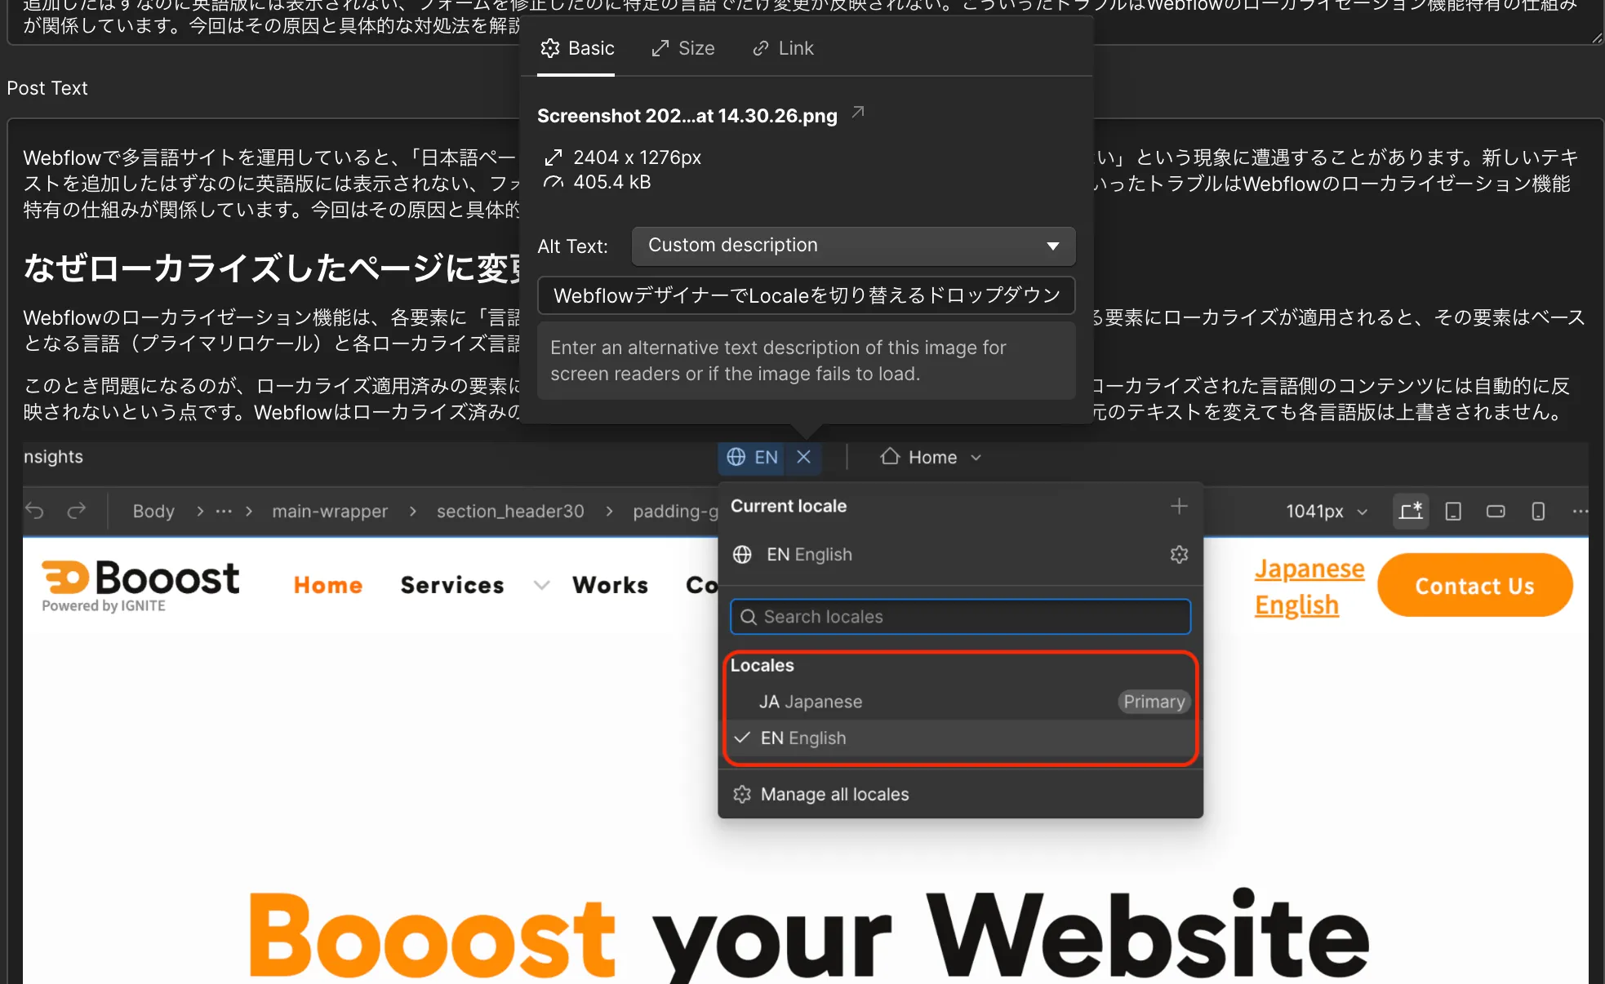Screen dimensions: 1605x984
Task: Open the Home page dropdown
Action: 931,457
